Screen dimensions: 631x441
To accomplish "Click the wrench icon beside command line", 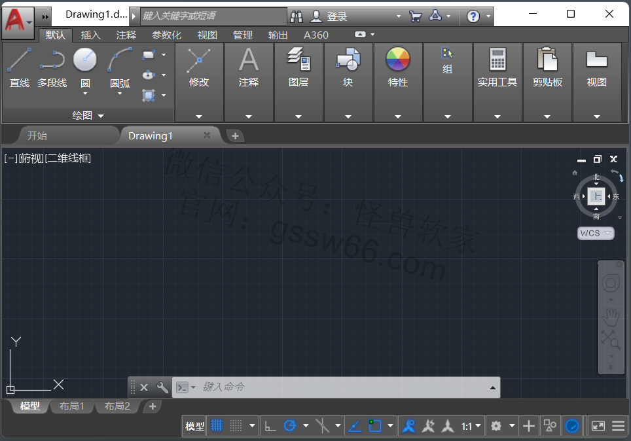I will click(162, 387).
